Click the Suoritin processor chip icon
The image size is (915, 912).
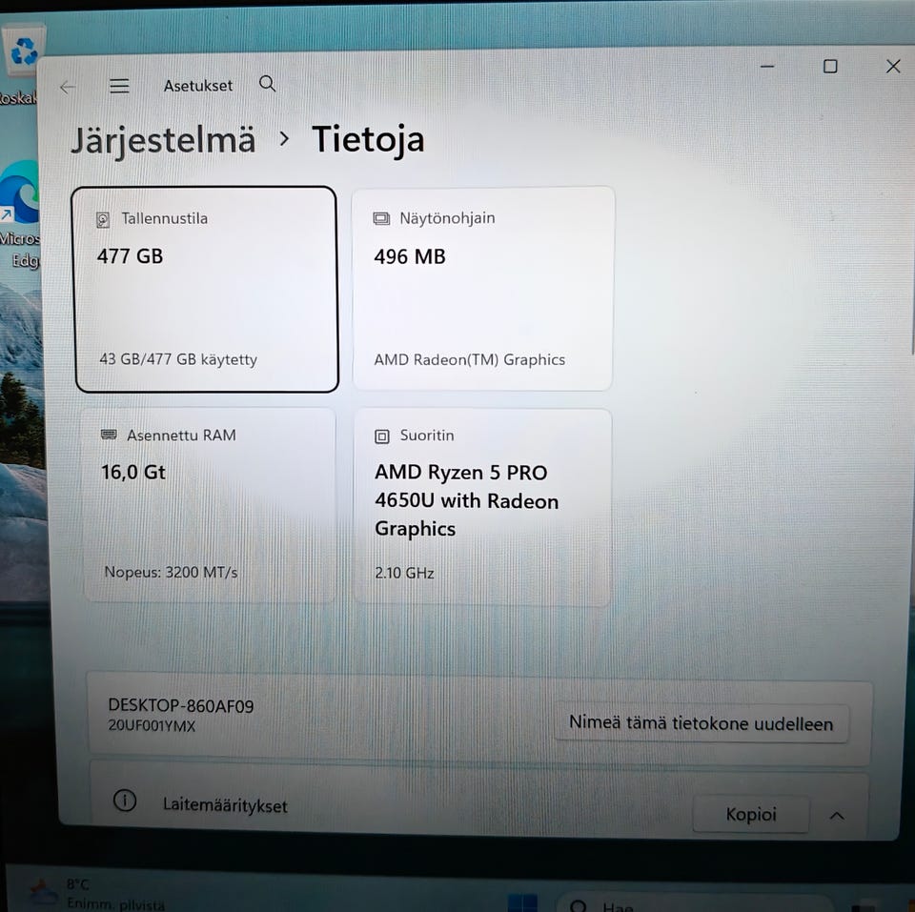point(381,436)
